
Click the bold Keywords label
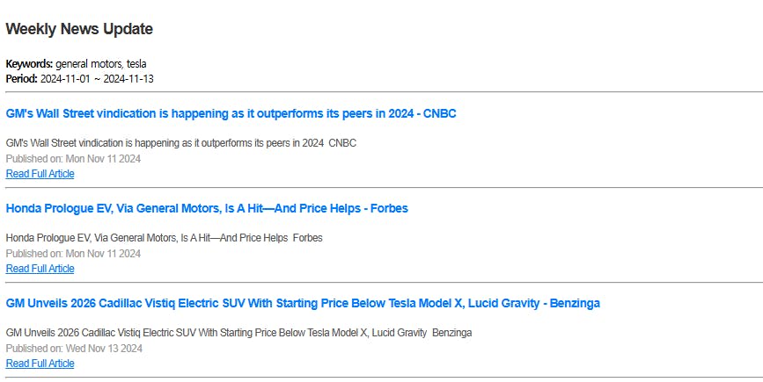(x=29, y=64)
